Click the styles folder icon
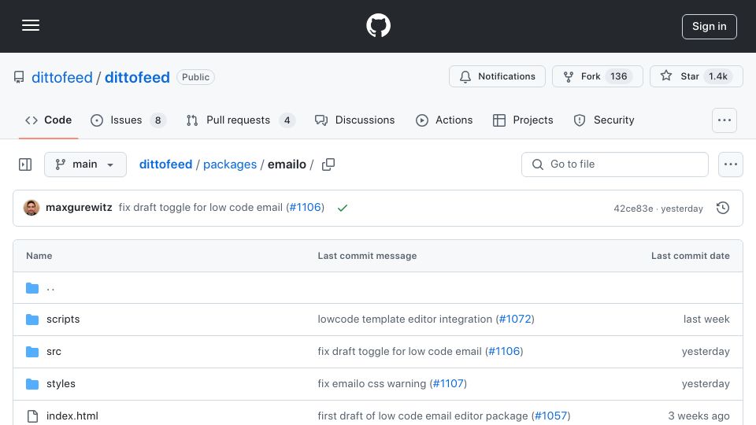This screenshot has height=425, width=756. [x=32, y=384]
